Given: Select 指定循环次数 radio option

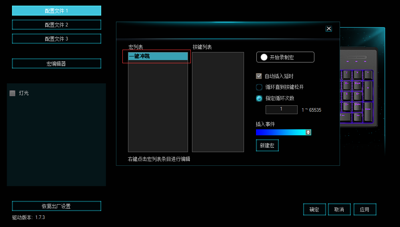Looking at the screenshot, I should pos(259,98).
